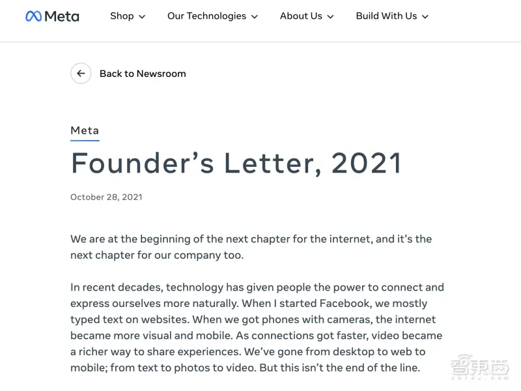Click the Meta infinity logo symbol
This screenshot has height=391, width=521.
click(x=34, y=16)
